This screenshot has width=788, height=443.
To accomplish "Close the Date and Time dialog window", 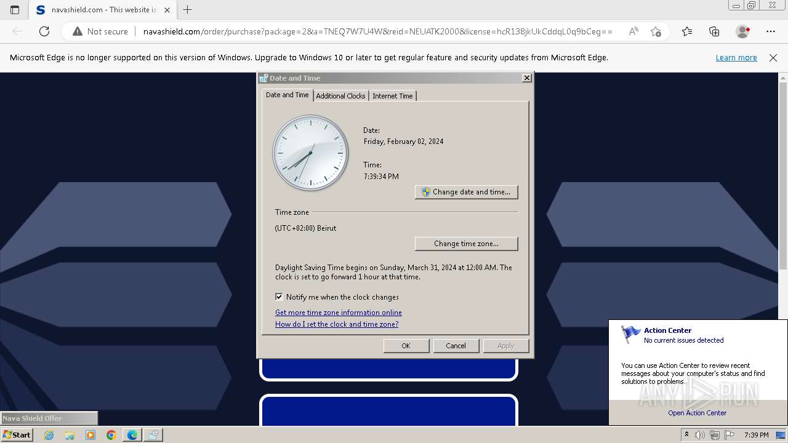I will pyautogui.click(x=526, y=78).
